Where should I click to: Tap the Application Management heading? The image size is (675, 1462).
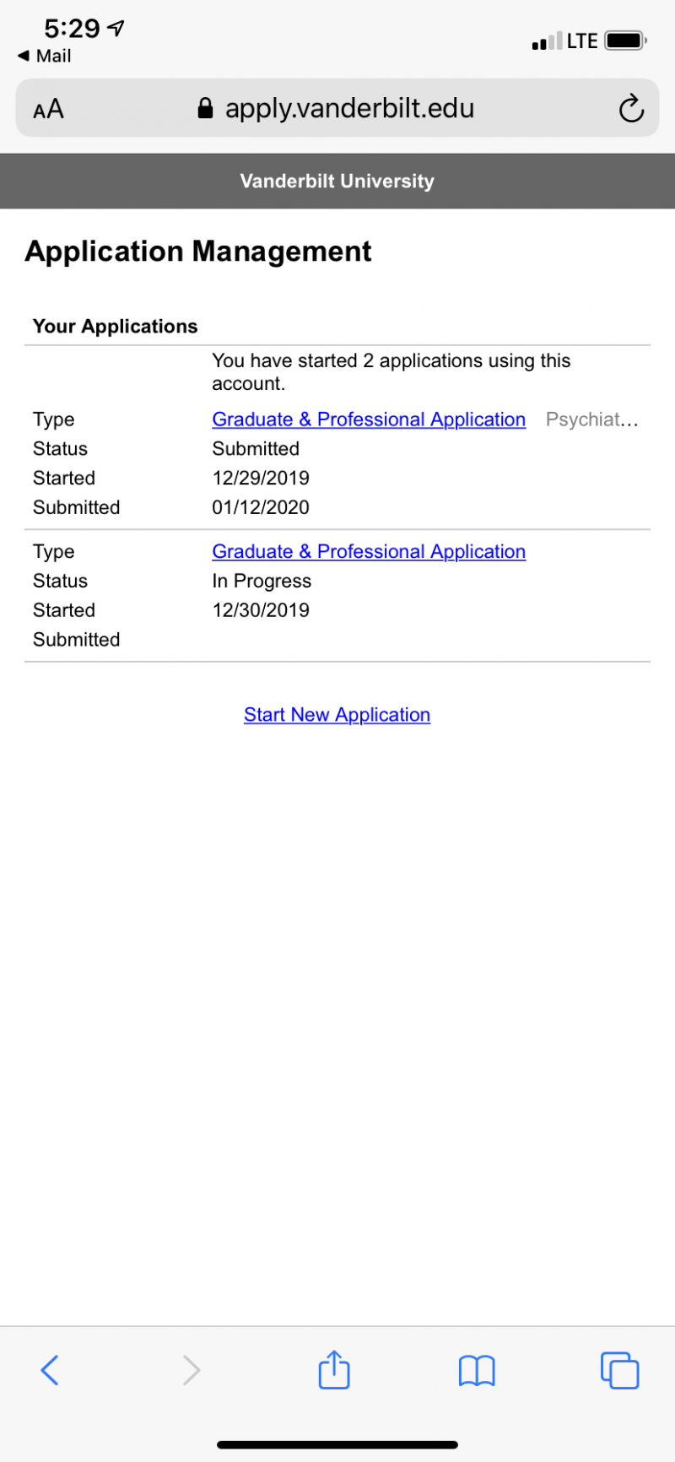tap(198, 252)
